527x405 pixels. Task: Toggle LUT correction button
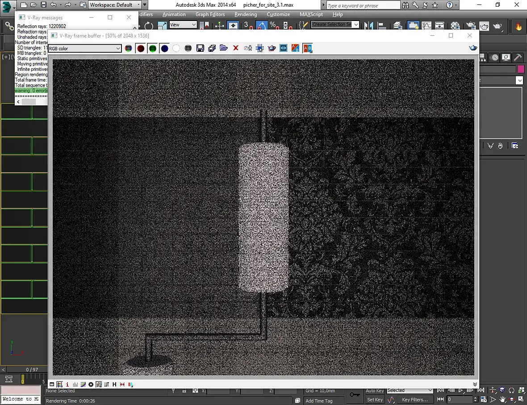pyautogui.click(x=107, y=384)
